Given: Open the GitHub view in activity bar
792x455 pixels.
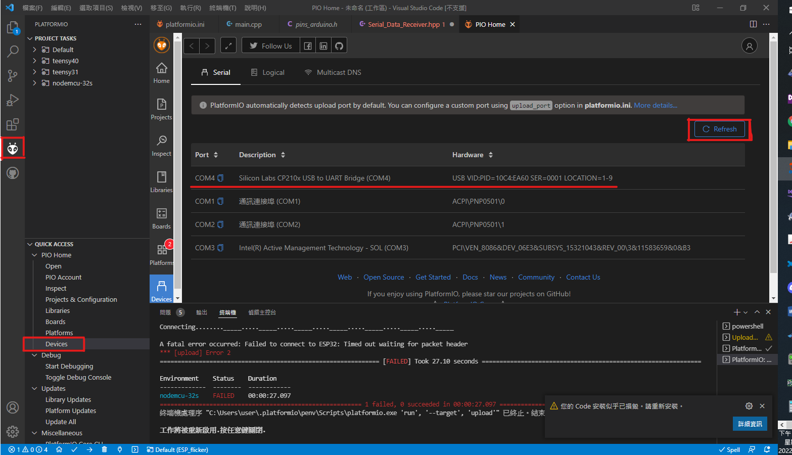Looking at the screenshot, I should point(13,173).
